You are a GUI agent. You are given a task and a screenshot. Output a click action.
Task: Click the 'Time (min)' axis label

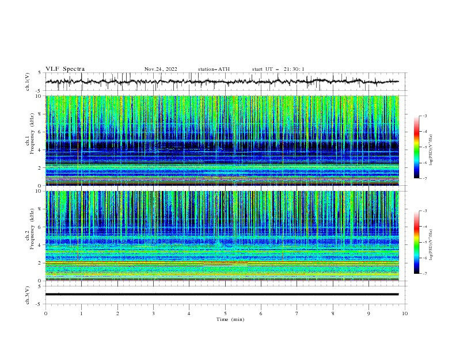(x=230, y=319)
